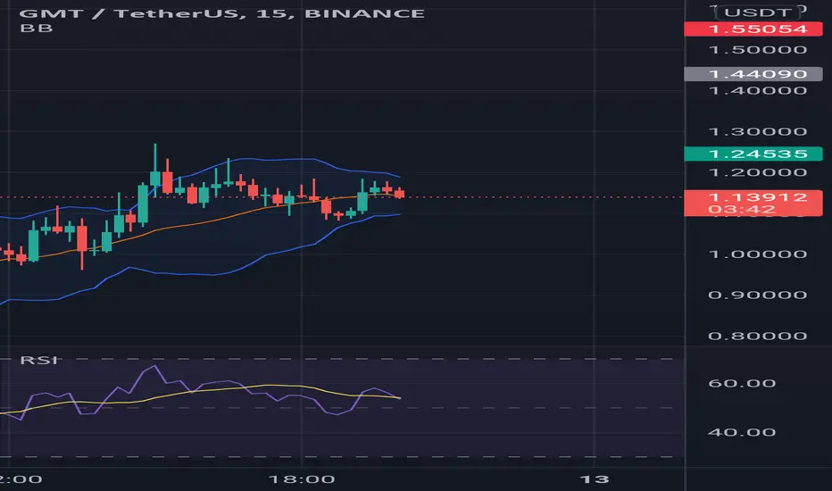Click the 1.50000 price axis value
Viewport: 832px width, 491px height.
tap(758, 50)
